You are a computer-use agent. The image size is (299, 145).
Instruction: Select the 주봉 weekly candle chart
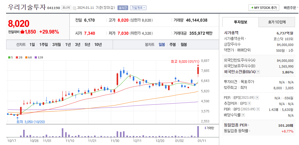point(173,45)
